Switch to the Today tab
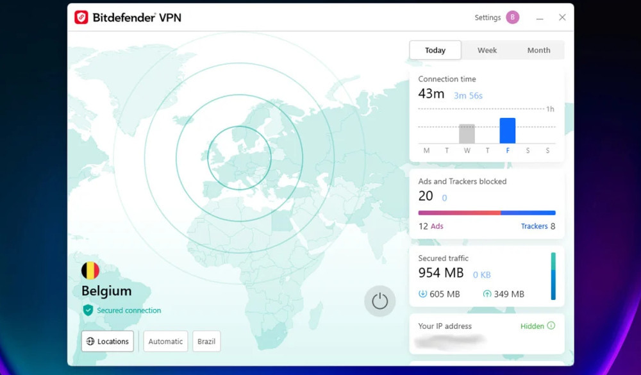Viewport: 641px width, 375px height. (x=435, y=50)
